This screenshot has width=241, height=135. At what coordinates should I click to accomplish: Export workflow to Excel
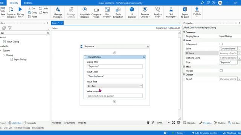coord(185,12)
